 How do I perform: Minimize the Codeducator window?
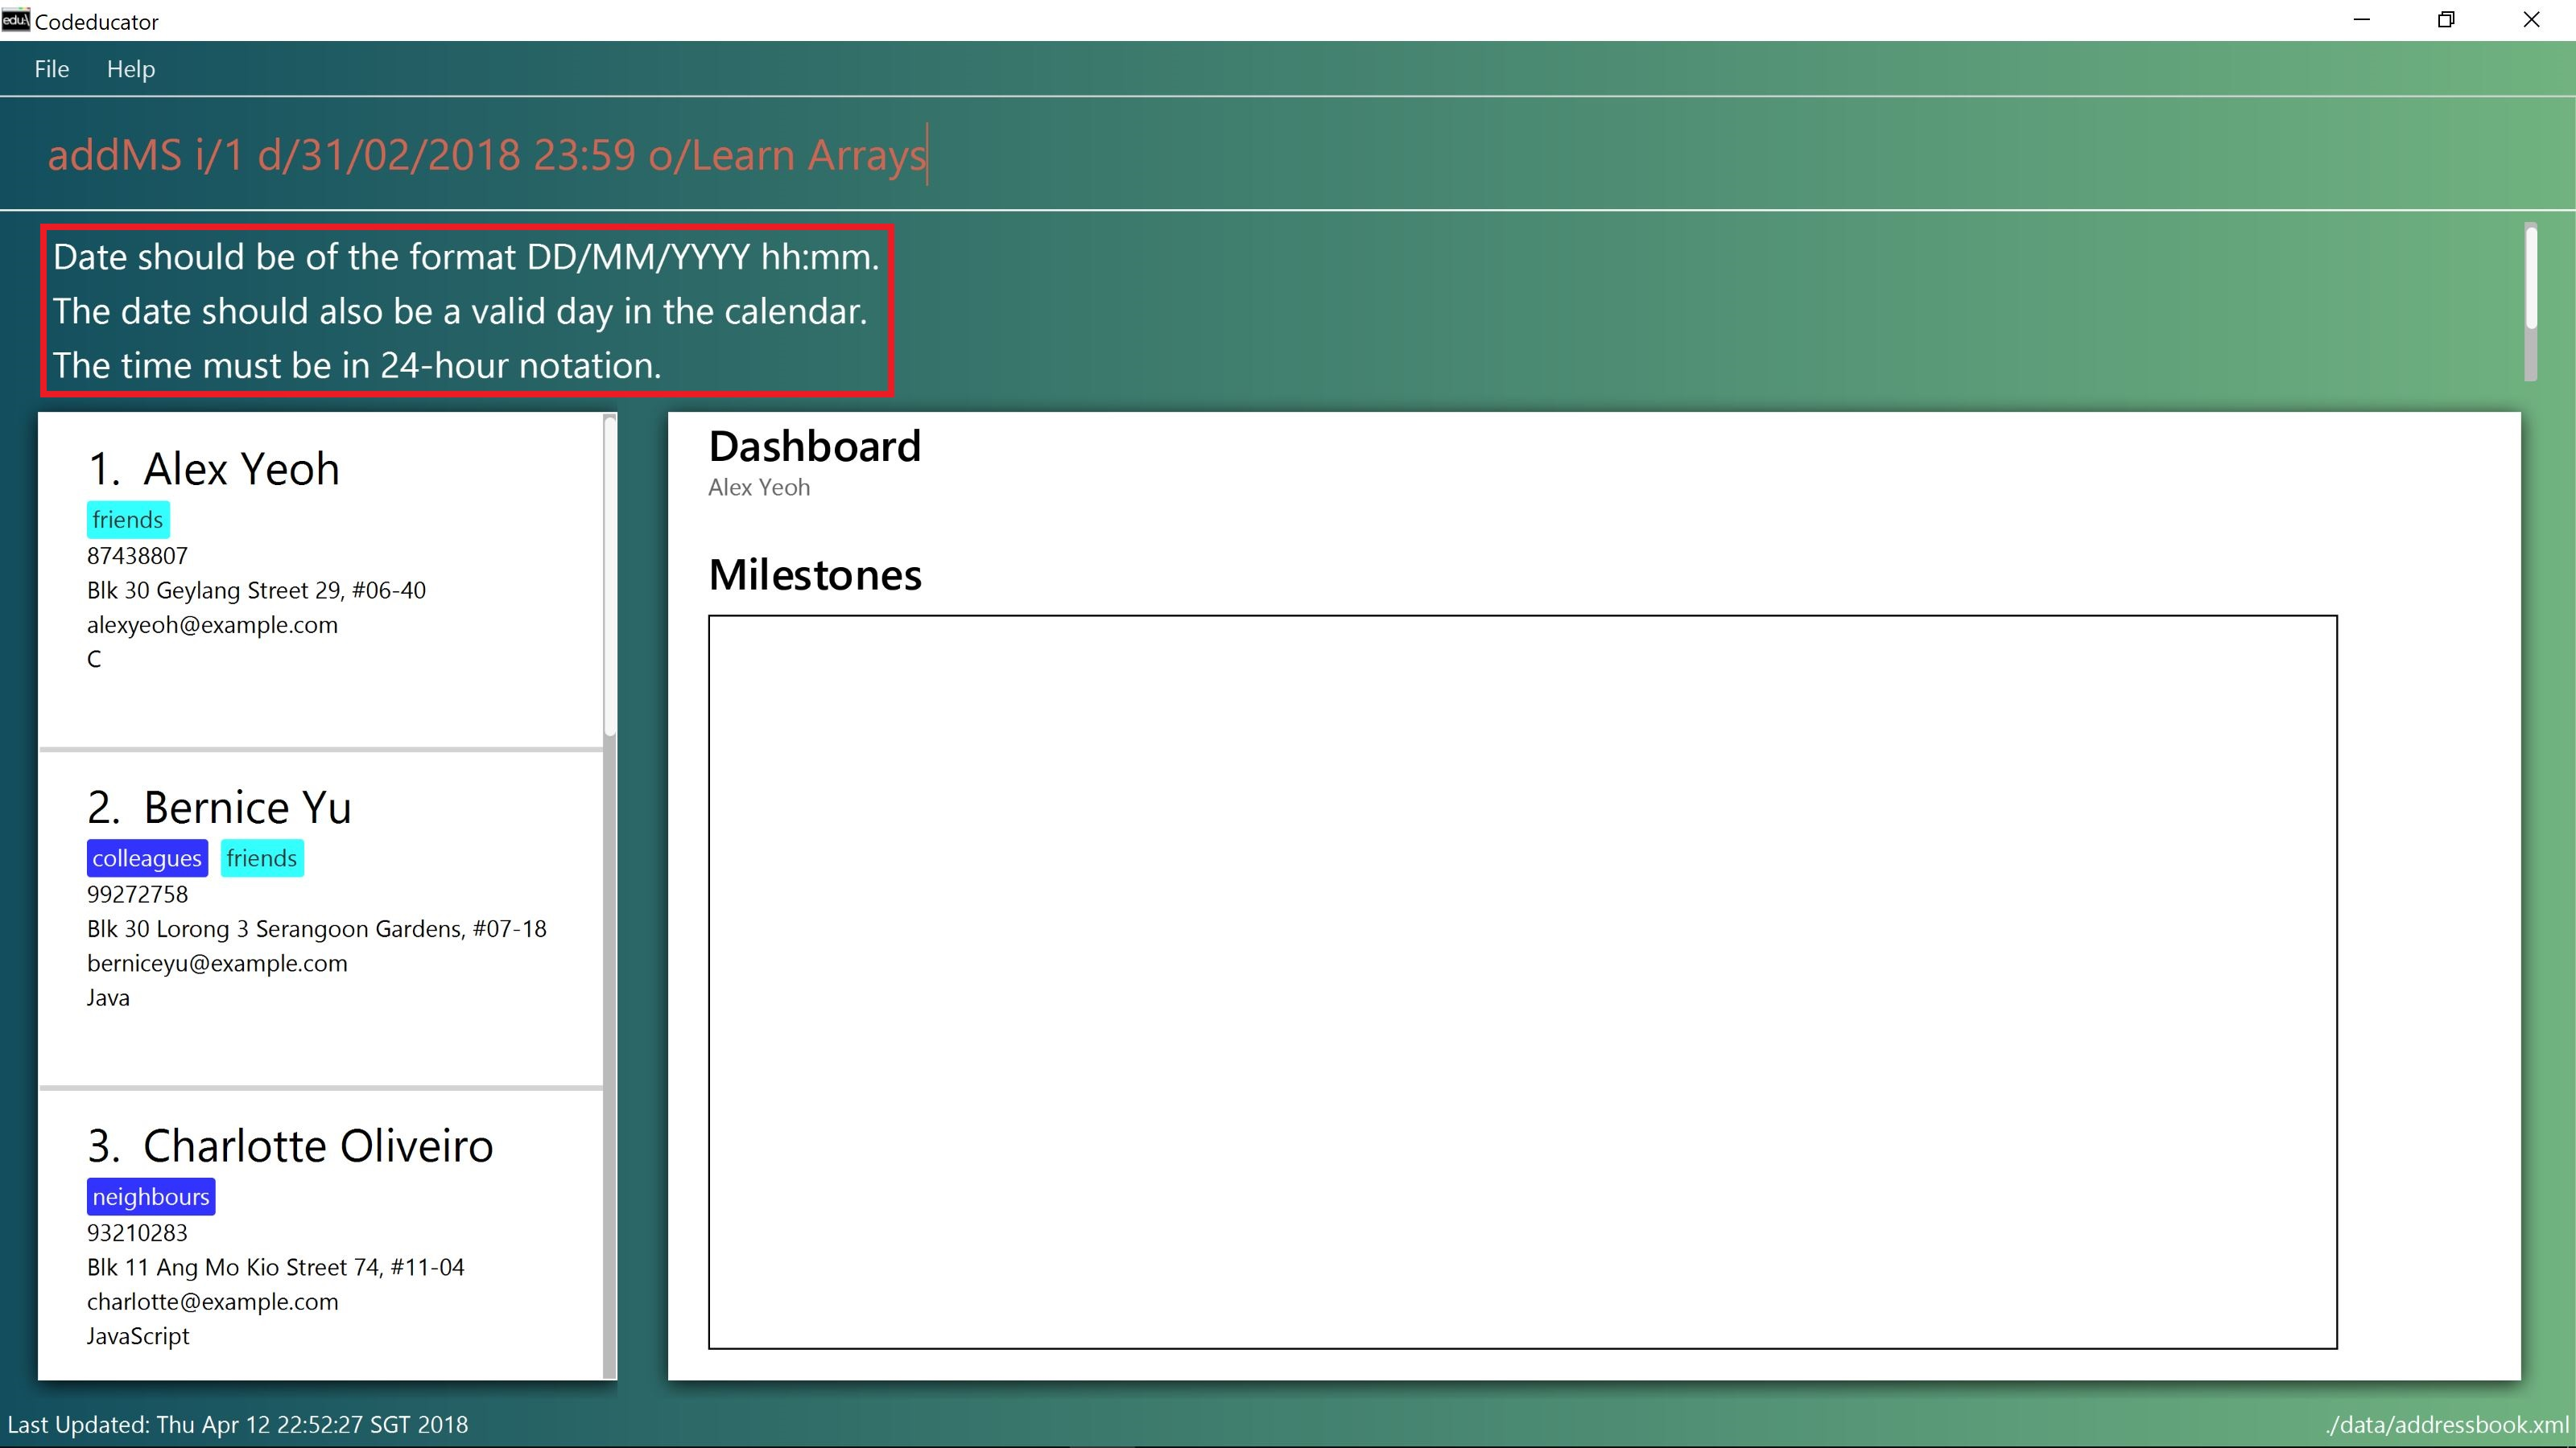(x=2362, y=20)
